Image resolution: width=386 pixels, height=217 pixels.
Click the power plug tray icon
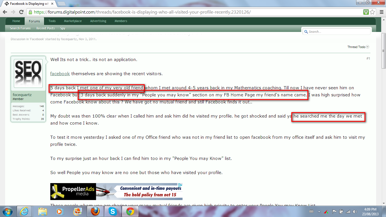341,211
